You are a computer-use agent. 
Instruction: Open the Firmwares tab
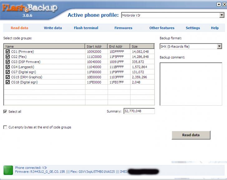point(123,28)
